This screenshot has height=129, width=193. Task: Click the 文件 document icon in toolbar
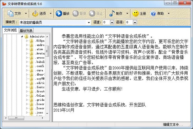click(10, 13)
